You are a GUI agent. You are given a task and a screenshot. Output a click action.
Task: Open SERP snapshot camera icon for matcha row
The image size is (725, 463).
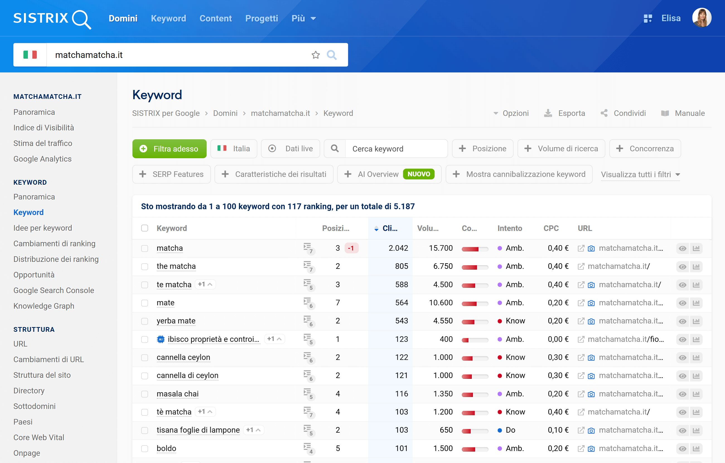tap(591, 248)
